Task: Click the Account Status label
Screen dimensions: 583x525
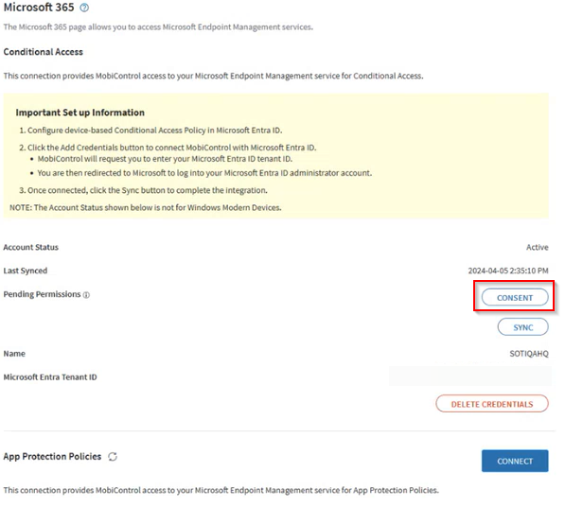Action: [30, 247]
